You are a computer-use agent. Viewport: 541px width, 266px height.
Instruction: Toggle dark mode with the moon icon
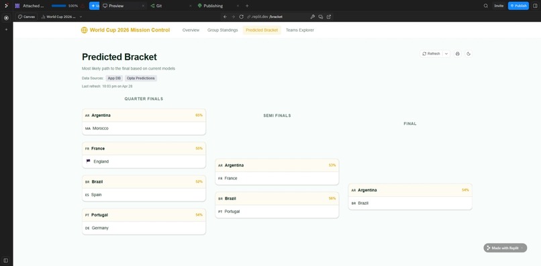(x=469, y=54)
